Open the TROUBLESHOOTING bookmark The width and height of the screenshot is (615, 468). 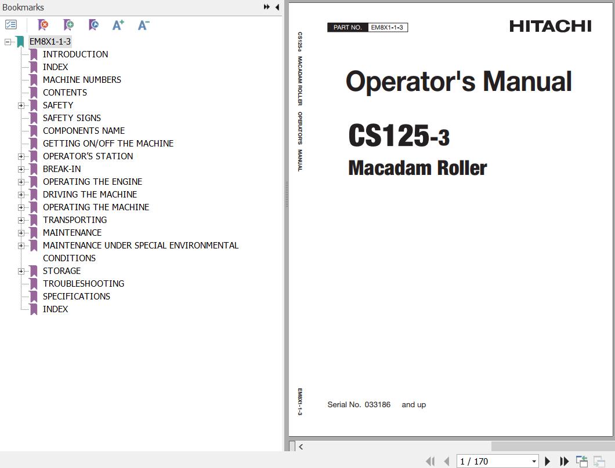tap(83, 283)
